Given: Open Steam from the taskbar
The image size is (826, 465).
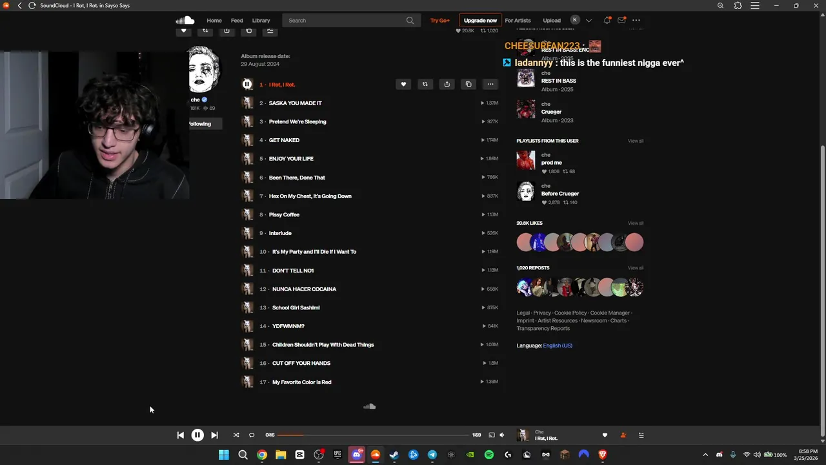Looking at the screenshot, I should tap(394, 455).
